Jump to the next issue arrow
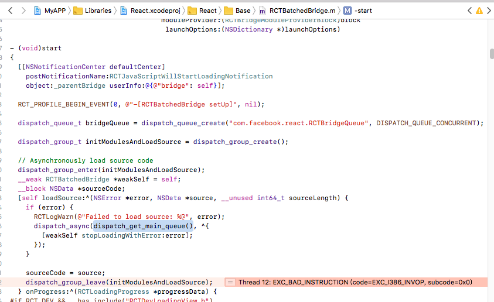Screen dimensions: 494x302 (489, 11)
